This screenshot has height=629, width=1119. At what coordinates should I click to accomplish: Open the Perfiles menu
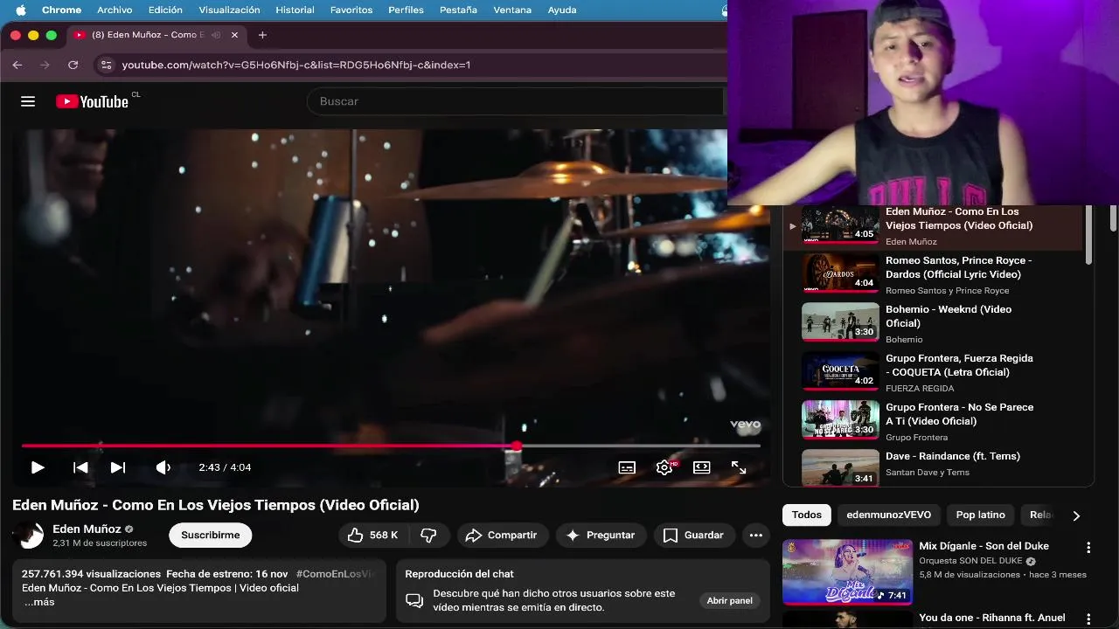coord(406,10)
